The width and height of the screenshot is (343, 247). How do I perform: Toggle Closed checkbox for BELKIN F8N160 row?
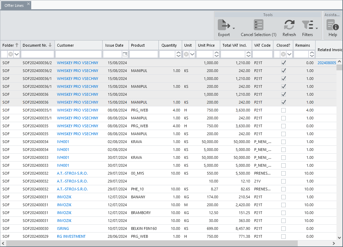point(284,228)
